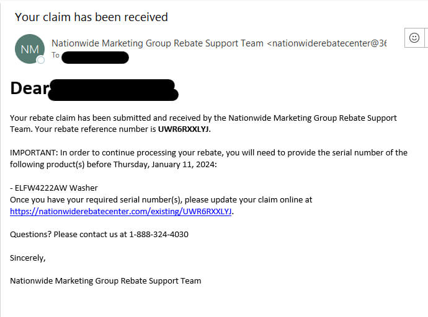Image resolution: width=428 pixels, height=317 pixels.
Task: Click the Questions? contact line start
Action: [30, 234]
